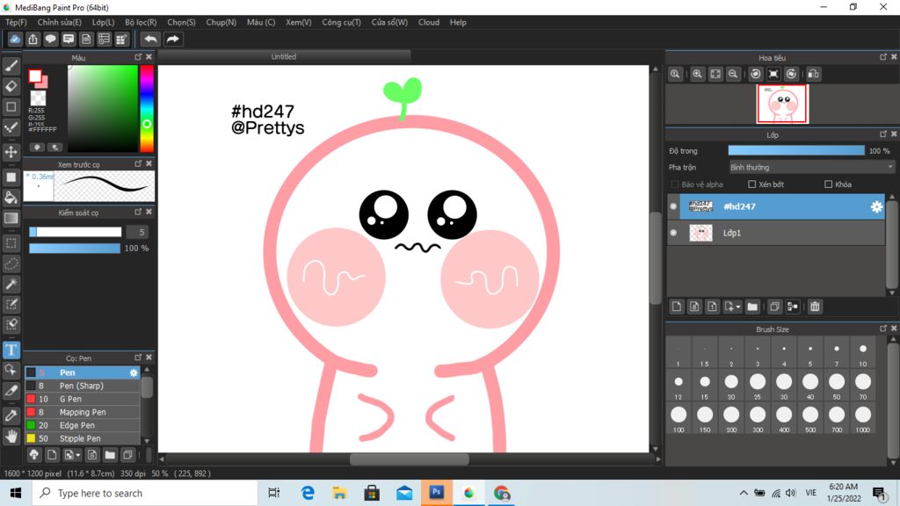The height and width of the screenshot is (506, 900).
Task: Select the Stipple Pen brush
Action: click(83, 439)
